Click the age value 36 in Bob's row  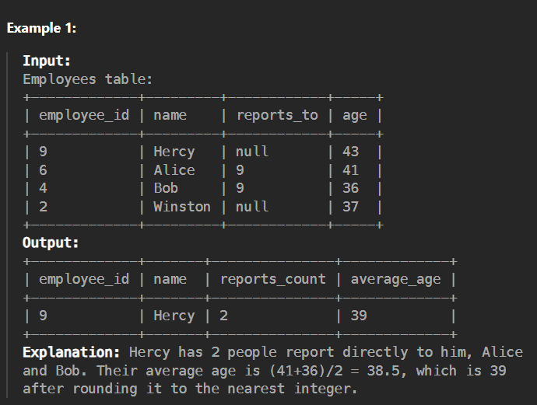(350, 188)
